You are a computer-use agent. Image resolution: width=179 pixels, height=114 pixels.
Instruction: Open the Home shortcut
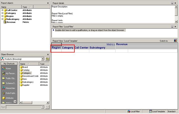tap(8, 68)
